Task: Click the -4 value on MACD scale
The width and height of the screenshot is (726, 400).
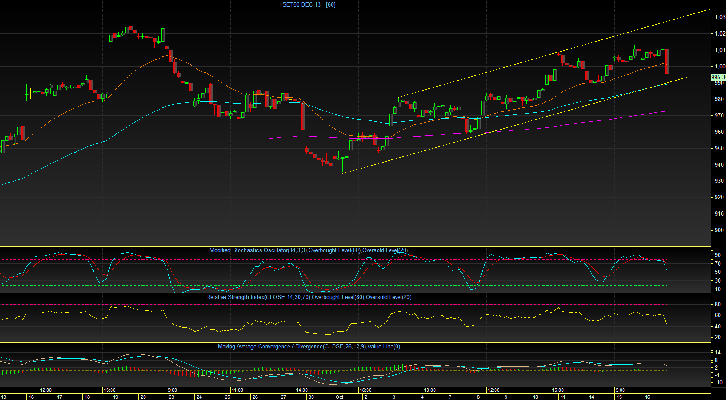Action: click(x=718, y=375)
